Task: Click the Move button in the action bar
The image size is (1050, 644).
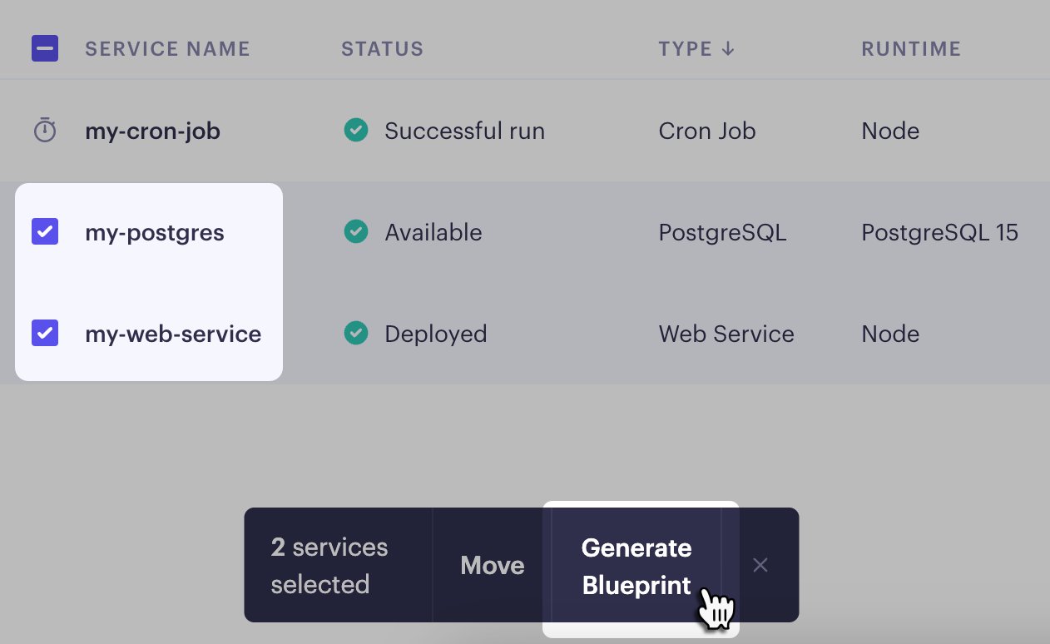Action: click(492, 565)
